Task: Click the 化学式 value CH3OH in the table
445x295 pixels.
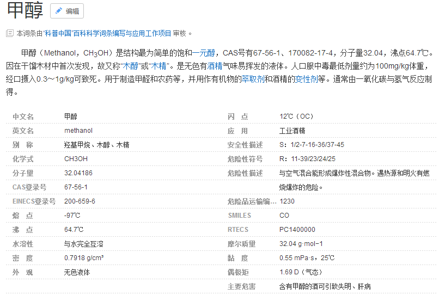Action: 76,159
